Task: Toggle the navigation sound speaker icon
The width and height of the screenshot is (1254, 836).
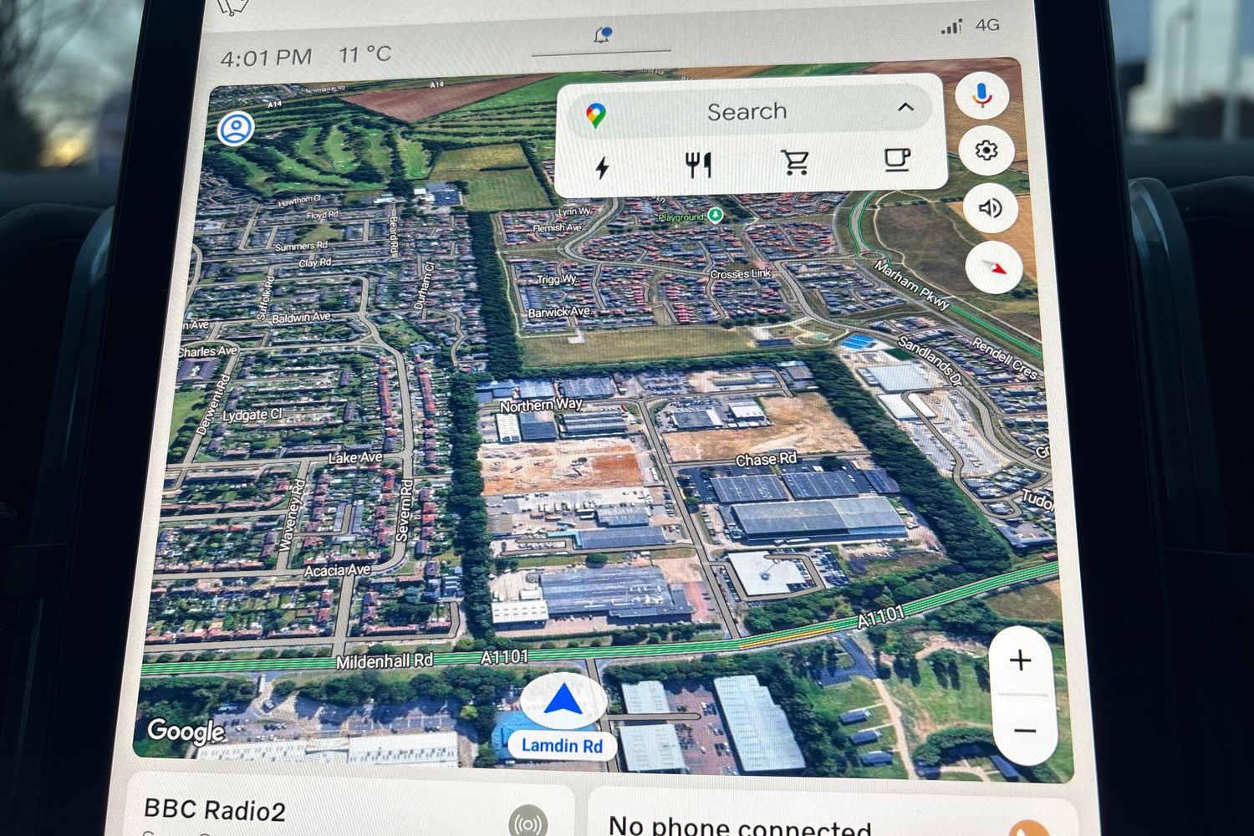Action: pos(991,207)
